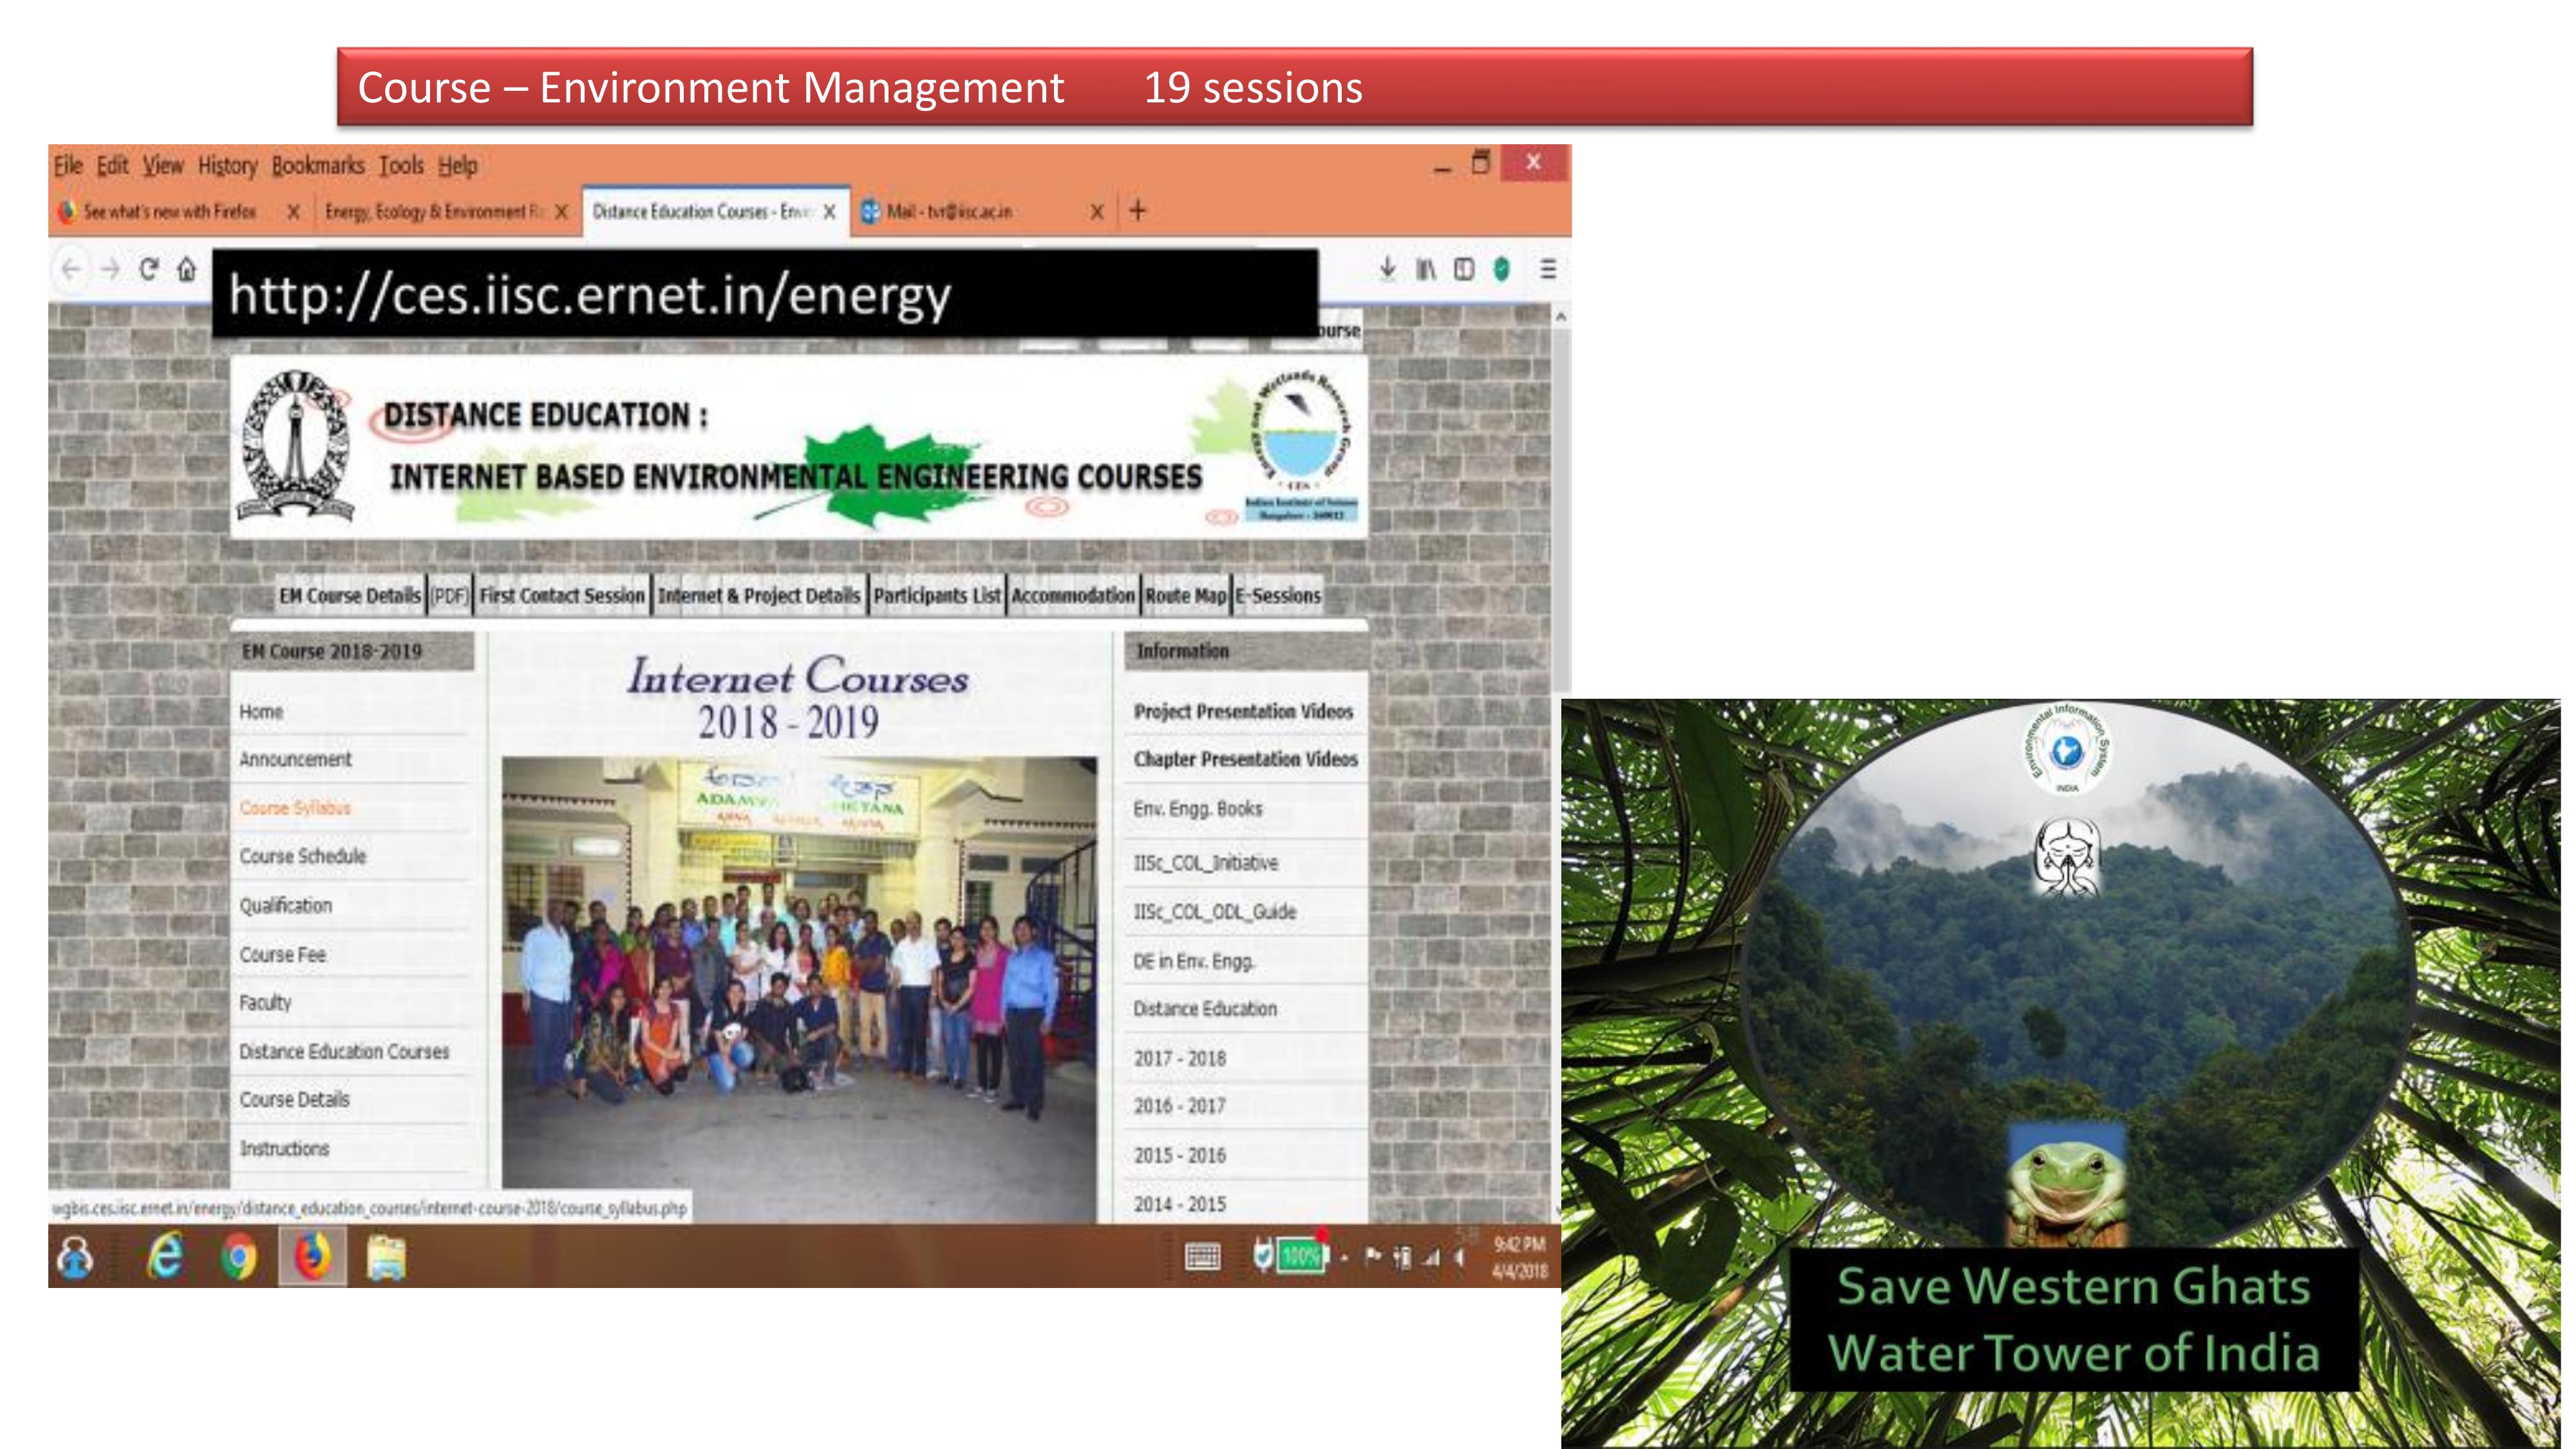This screenshot has width=2576, height=1449.
Task: Click the browser back arrow
Action: tap(71, 269)
